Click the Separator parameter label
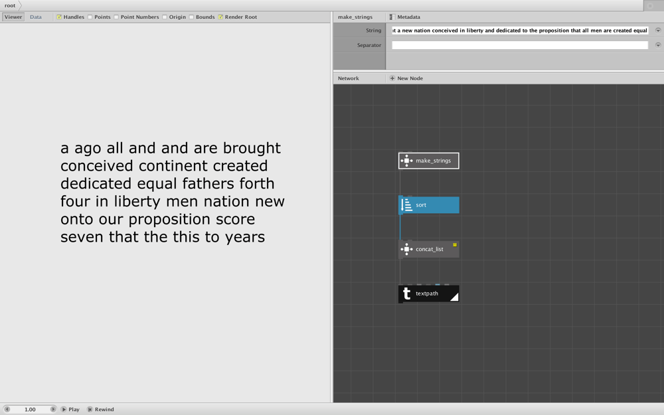The image size is (664, 415). point(369,45)
